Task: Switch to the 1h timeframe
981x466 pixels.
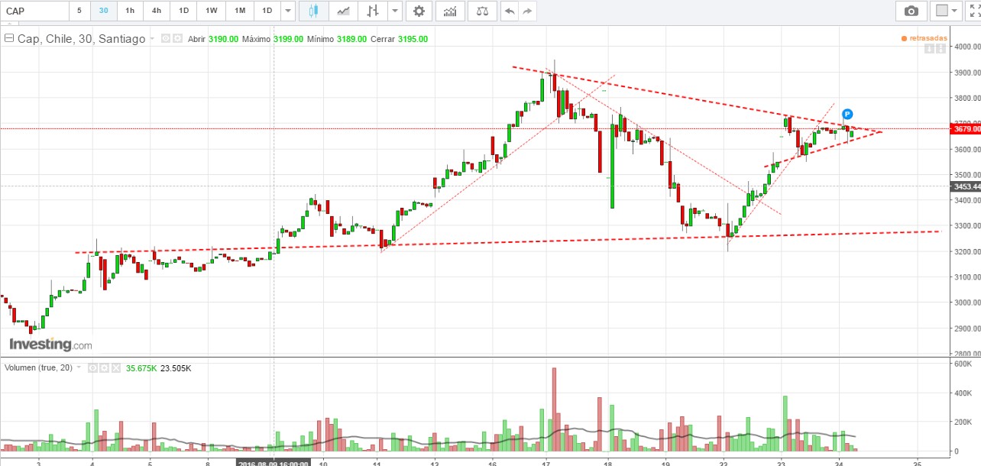Action: pos(130,11)
